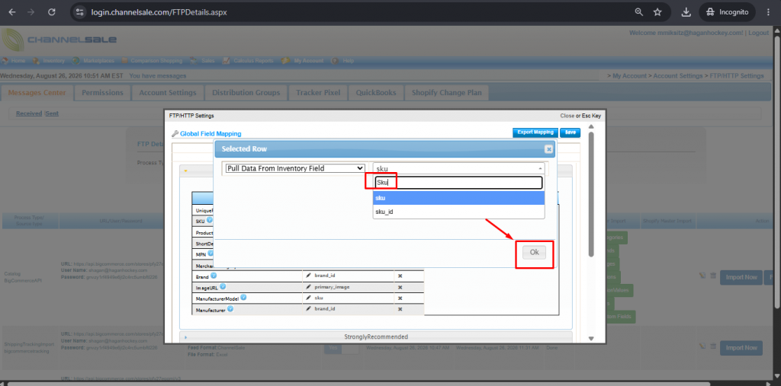Click the 'You have messages' link

(157, 76)
